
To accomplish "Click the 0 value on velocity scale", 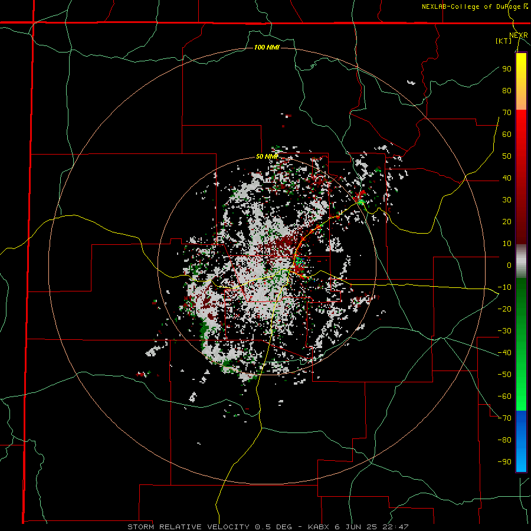I will [x=509, y=265].
